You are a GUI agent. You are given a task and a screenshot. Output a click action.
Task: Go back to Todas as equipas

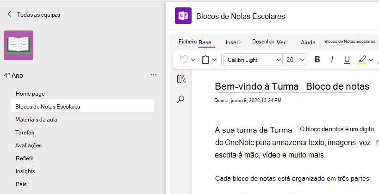(x=34, y=14)
